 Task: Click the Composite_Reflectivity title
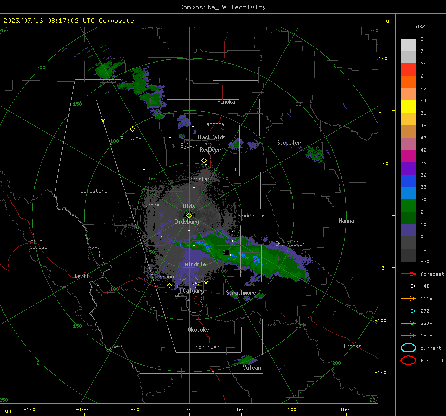click(223, 7)
